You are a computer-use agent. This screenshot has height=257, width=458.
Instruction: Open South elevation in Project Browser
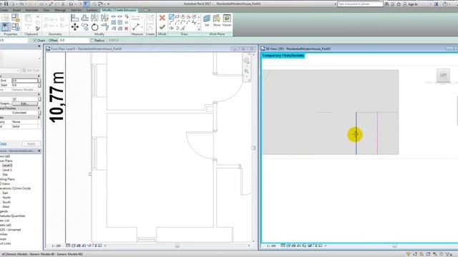point(6,202)
